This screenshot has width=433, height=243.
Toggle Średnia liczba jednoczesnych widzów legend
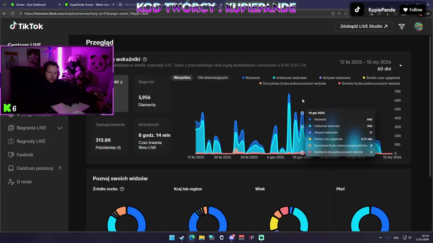tap(369, 83)
